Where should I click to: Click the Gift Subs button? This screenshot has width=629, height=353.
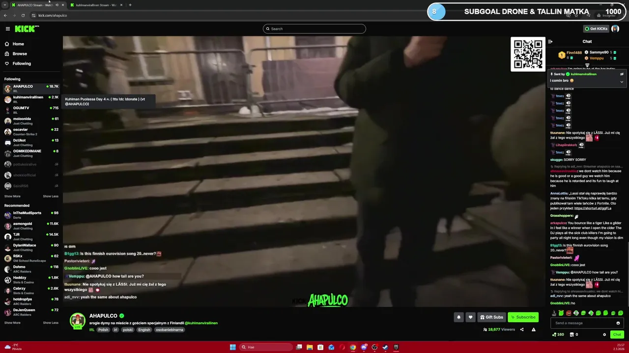click(491, 317)
